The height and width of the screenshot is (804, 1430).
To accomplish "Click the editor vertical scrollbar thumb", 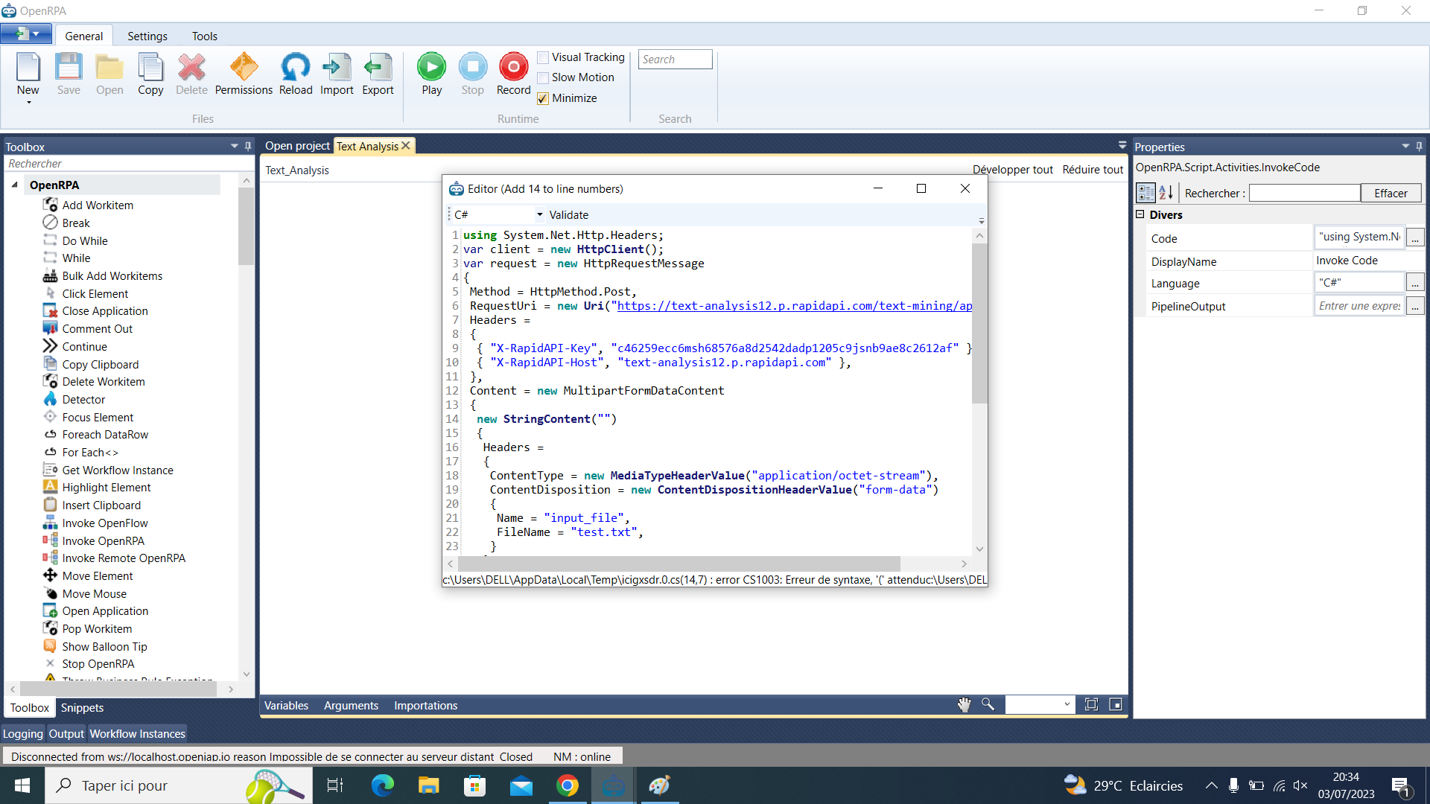I will [x=979, y=324].
